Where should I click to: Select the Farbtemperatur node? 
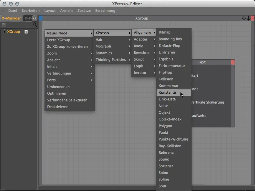tap(174, 66)
